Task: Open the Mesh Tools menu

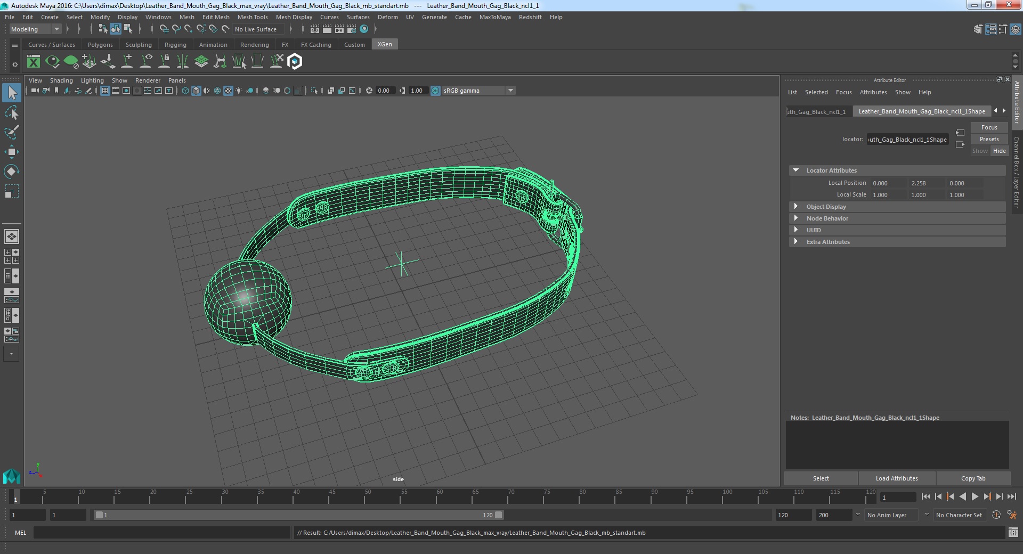Action: 253,17
